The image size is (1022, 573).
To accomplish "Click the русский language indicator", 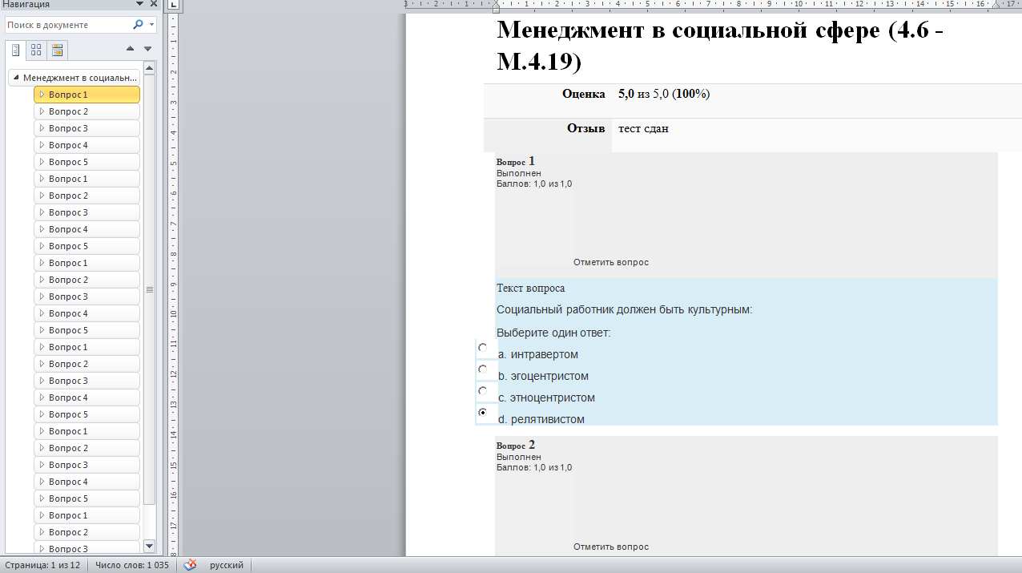I will point(227,565).
